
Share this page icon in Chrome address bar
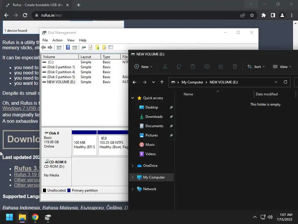(x=243, y=15)
